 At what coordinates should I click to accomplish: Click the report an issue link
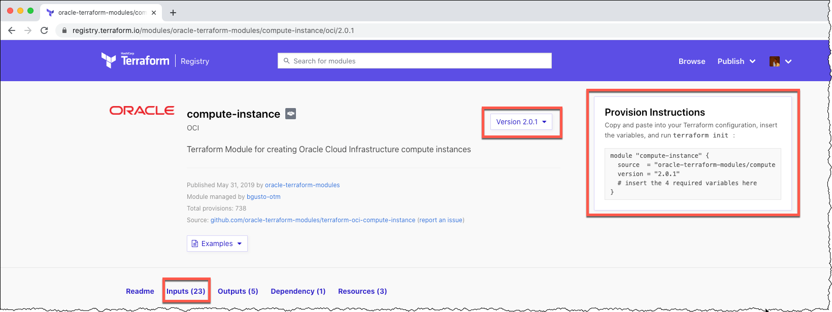[x=441, y=220]
